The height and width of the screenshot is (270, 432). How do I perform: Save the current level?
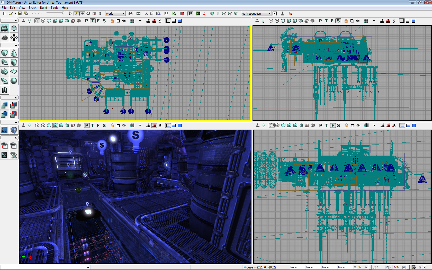click(x=20, y=13)
